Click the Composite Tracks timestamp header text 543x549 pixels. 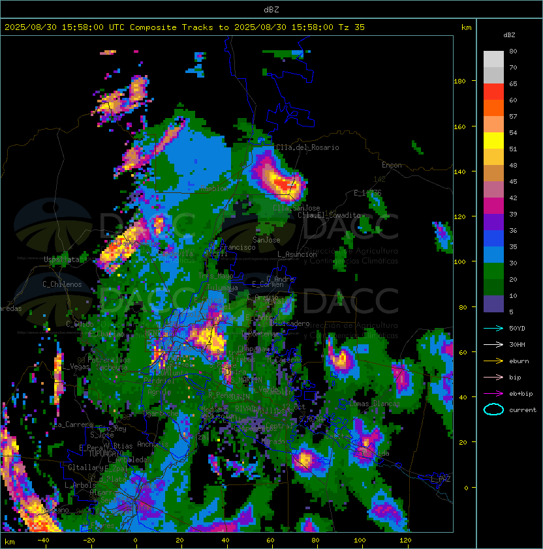[x=184, y=27]
